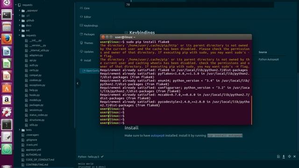This screenshot has height=168, width=299.
Task: Click the Themes paint bucket icon
Action: click(81, 43)
